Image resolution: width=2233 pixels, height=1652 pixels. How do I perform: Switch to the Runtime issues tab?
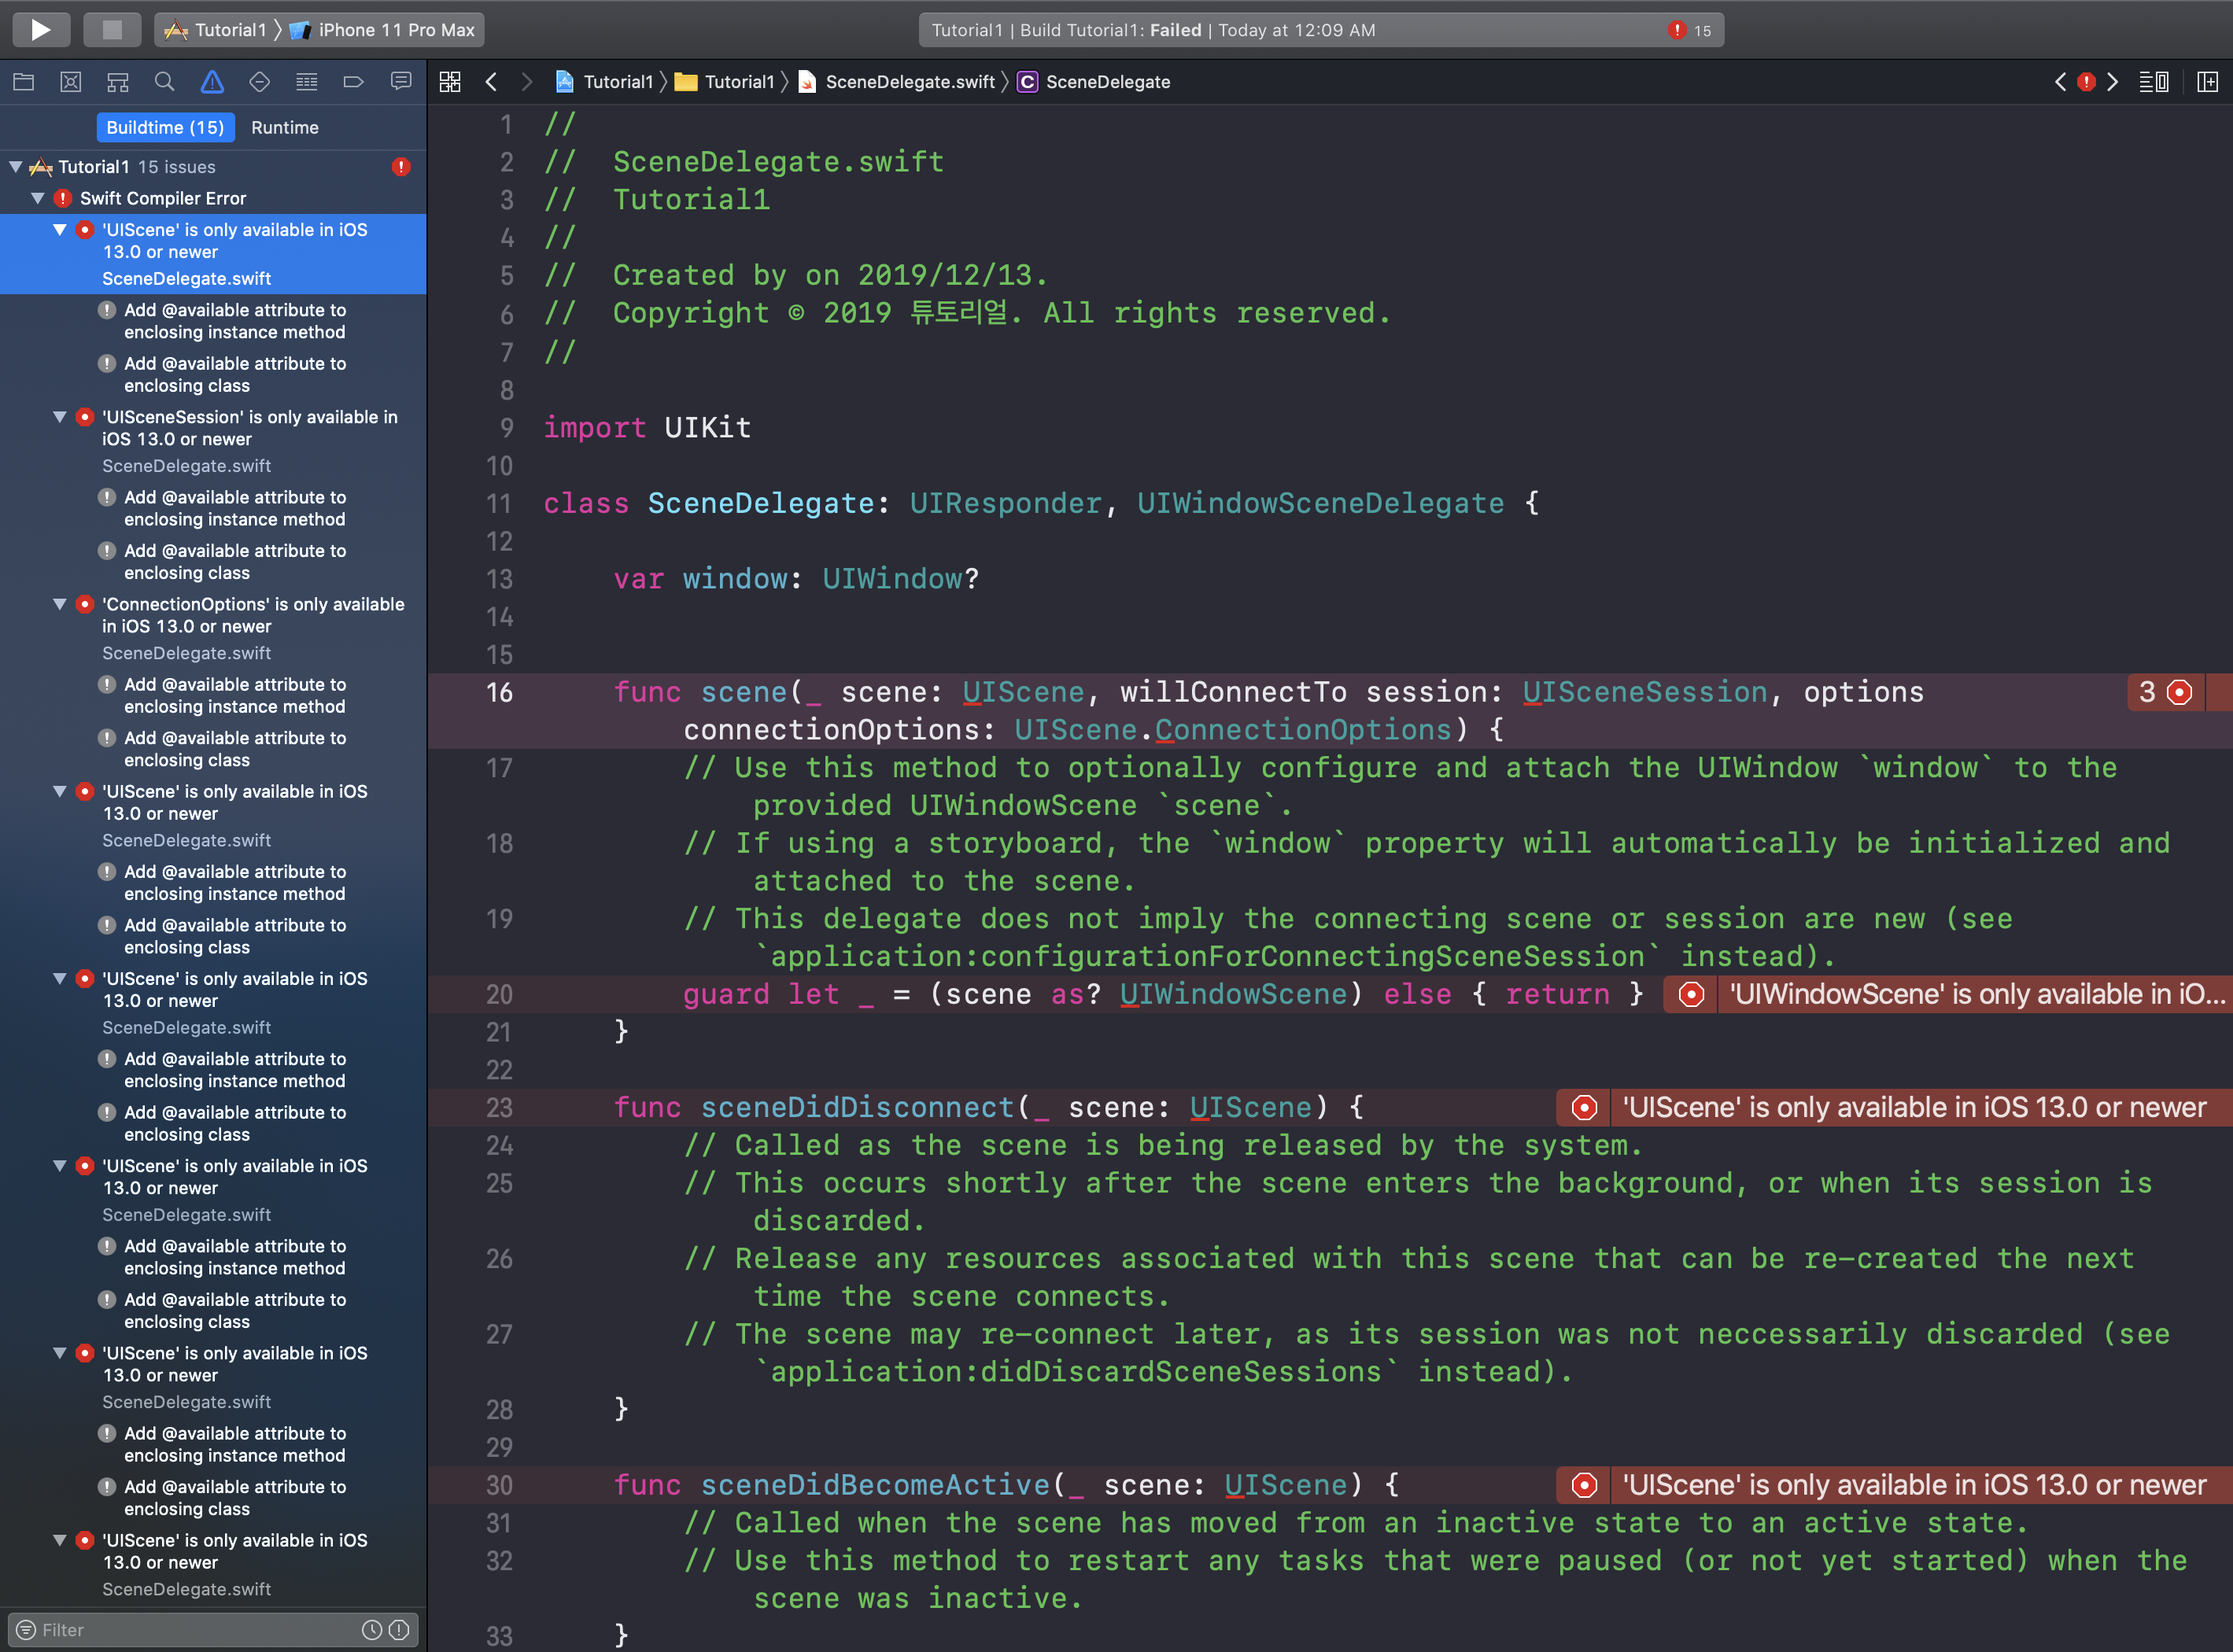(285, 127)
